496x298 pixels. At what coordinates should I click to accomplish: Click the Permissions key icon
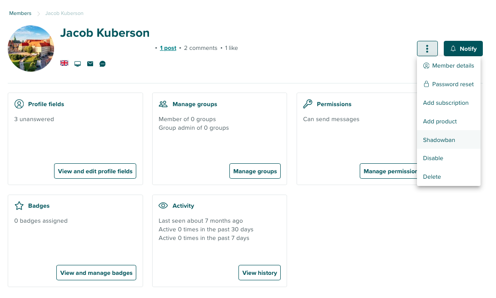point(308,104)
